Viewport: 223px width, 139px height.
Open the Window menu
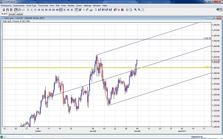(97, 6)
